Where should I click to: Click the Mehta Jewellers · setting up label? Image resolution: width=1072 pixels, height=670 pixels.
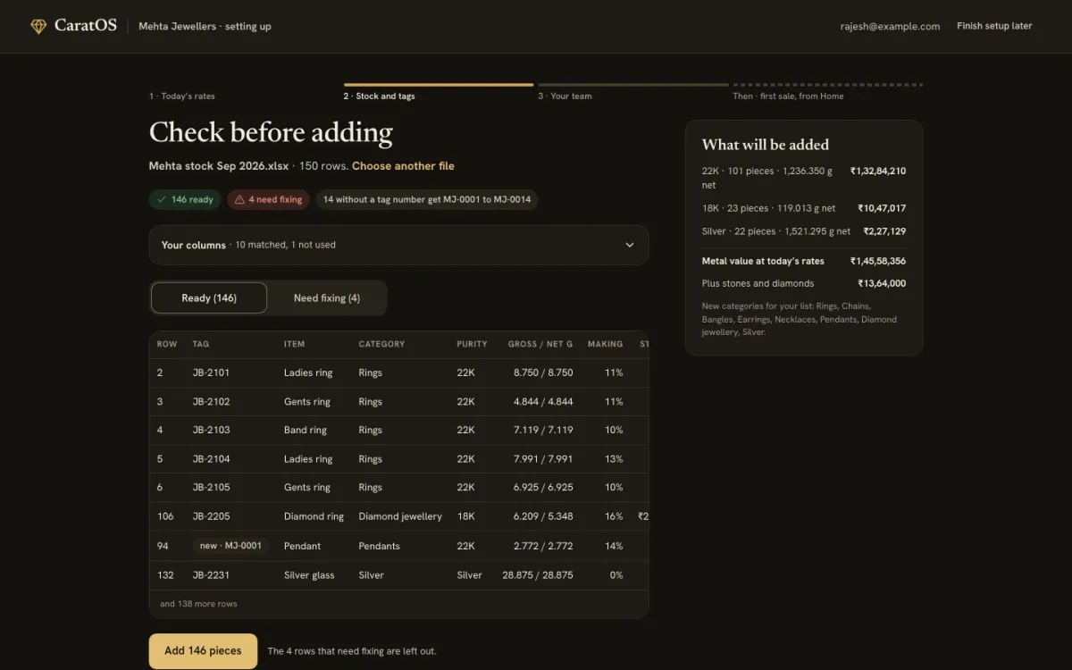point(205,27)
